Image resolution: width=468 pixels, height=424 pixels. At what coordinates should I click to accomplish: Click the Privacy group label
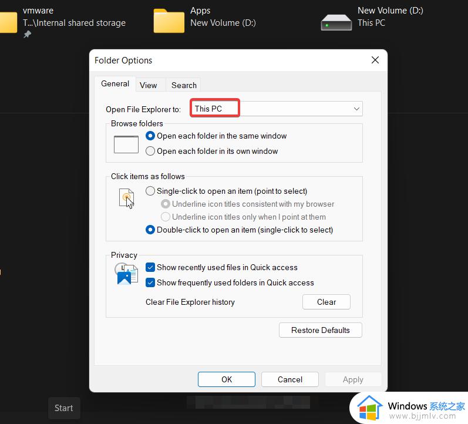[x=124, y=255]
